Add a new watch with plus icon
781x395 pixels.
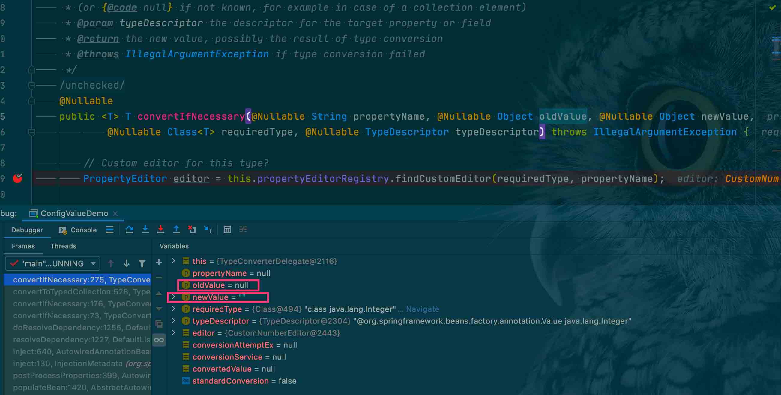point(159,262)
